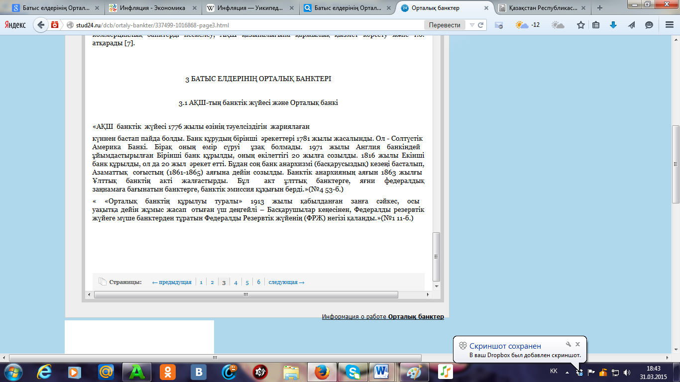Image resolution: width=680 pixels, height=382 pixels.
Task: Go to page 6 link
Action: (x=259, y=282)
